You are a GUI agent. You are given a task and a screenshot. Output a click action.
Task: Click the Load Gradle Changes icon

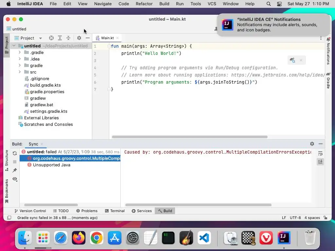(x=292, y=60)
